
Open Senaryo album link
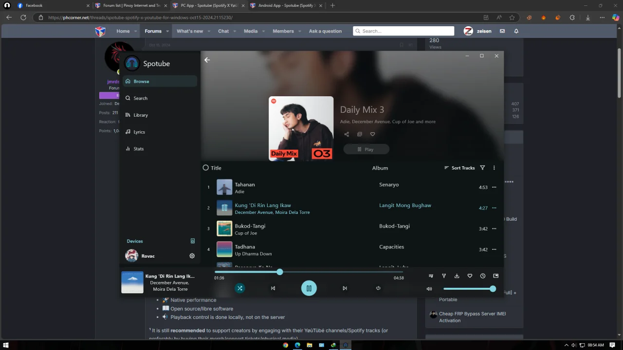[389, 185]
